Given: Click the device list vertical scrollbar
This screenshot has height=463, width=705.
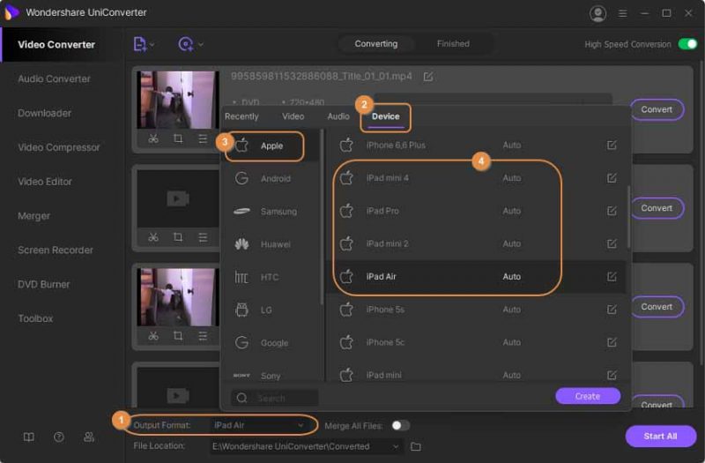Looking at the screenshot, I should 628,216.
